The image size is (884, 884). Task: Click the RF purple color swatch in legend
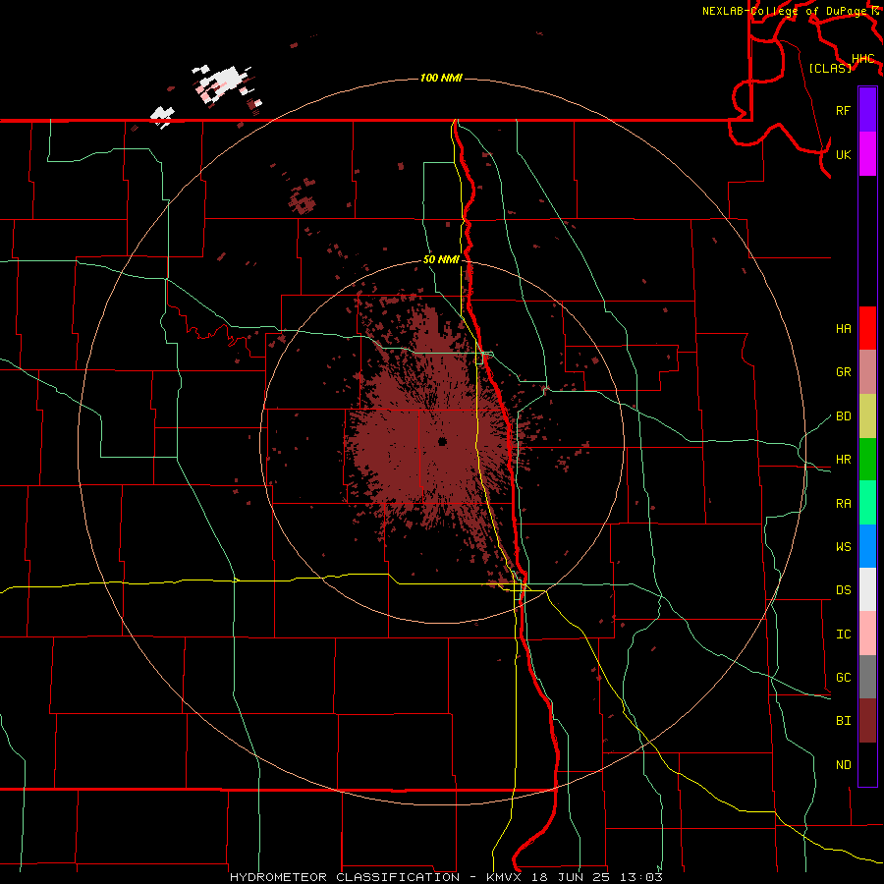(867, 110)
